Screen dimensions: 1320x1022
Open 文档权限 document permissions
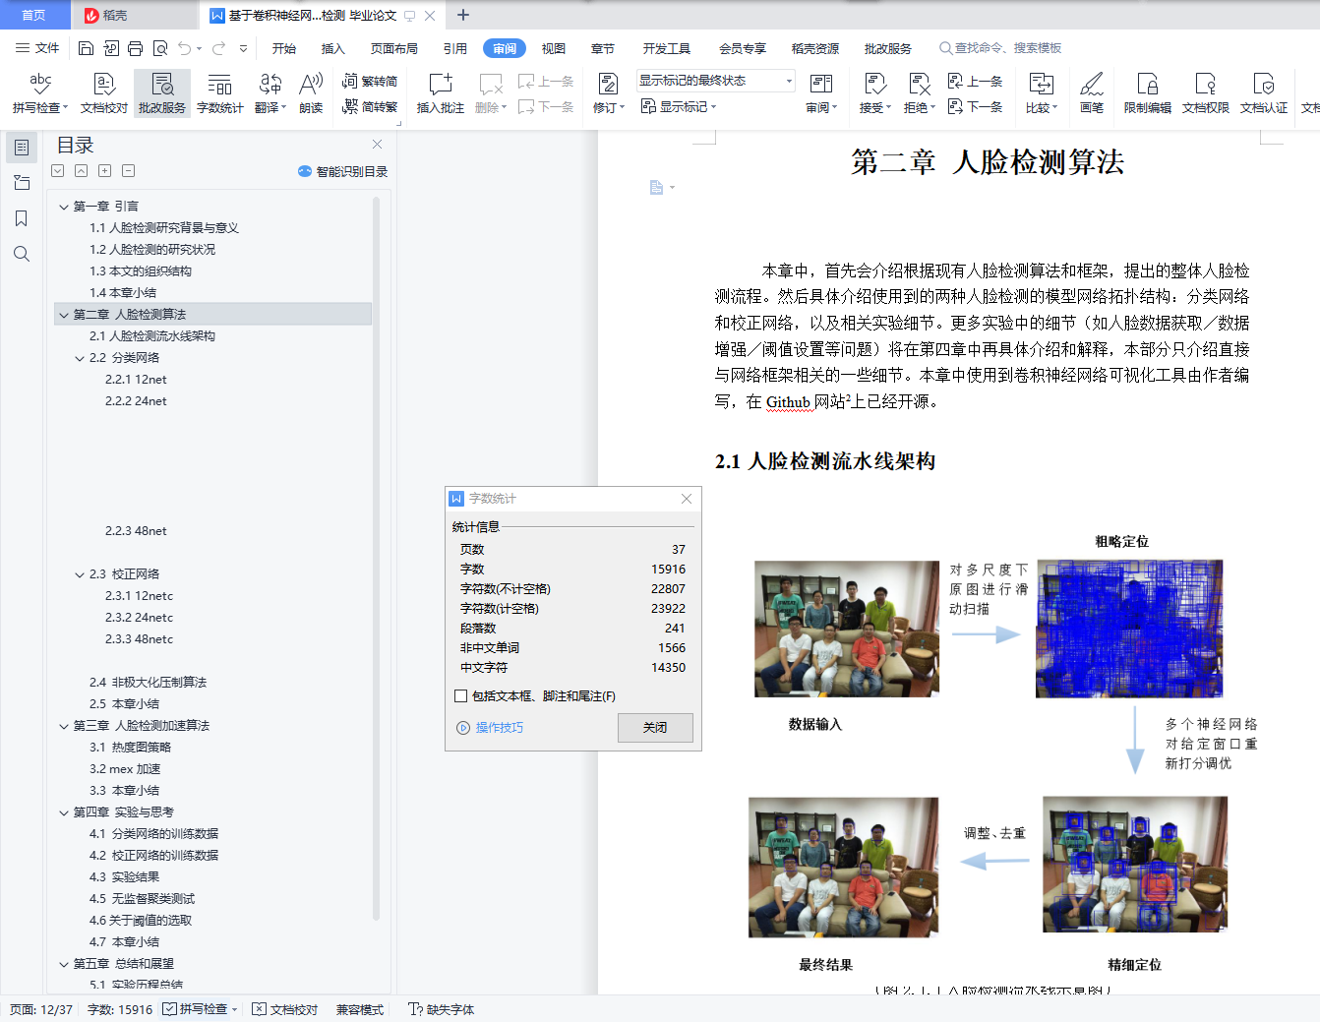pyautogui.click(x=1205, y=92)
